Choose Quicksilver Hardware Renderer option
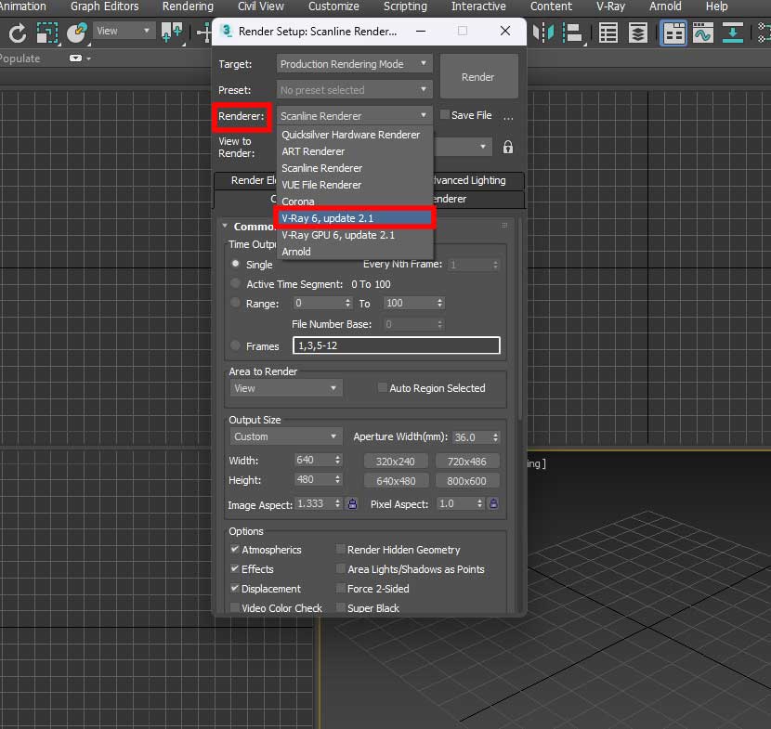 tap(355, 135)
